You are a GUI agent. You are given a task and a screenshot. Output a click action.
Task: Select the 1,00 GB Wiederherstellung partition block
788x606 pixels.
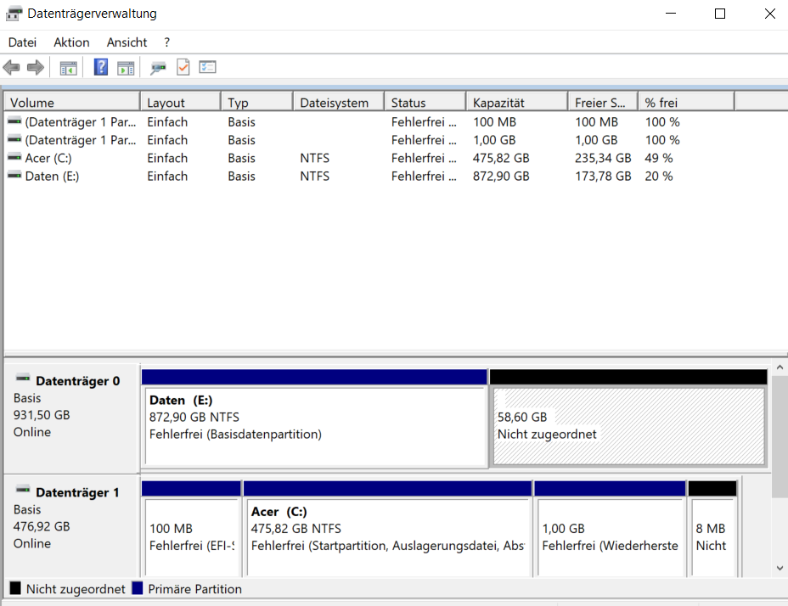click(x=610, y=529)
